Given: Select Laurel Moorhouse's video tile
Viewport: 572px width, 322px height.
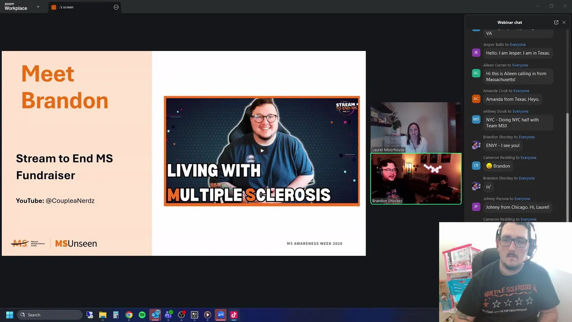Looking at the screenshot, I should tap(416, 127).
